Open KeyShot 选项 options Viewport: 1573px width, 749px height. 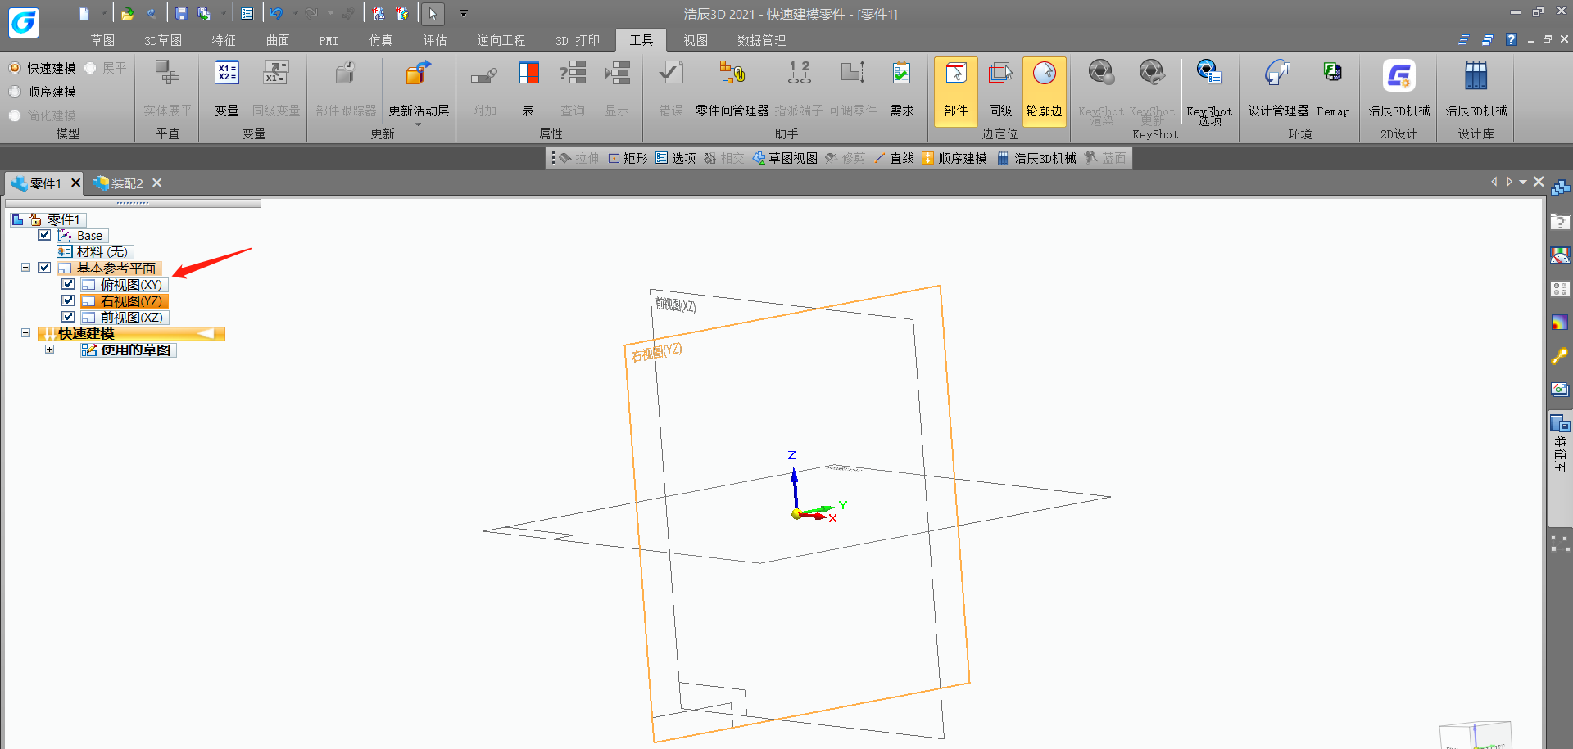point(1209,91)
